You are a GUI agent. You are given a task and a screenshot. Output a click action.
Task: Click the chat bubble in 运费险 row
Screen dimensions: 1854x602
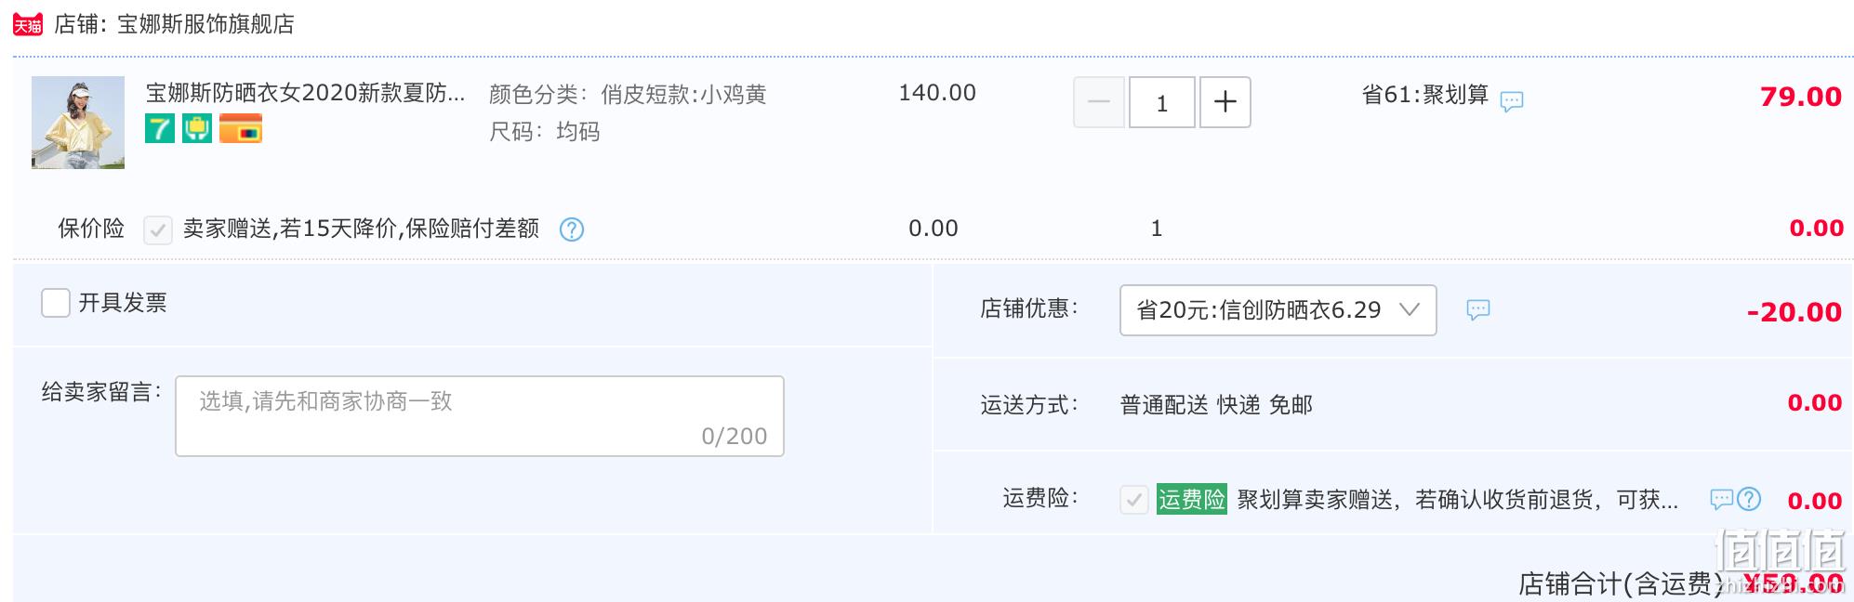(1722, 500)
